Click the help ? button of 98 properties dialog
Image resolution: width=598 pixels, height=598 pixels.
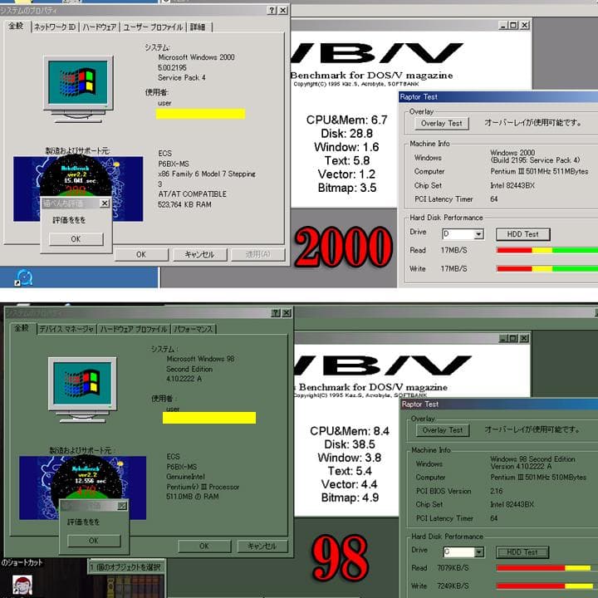tap(276, 313)
